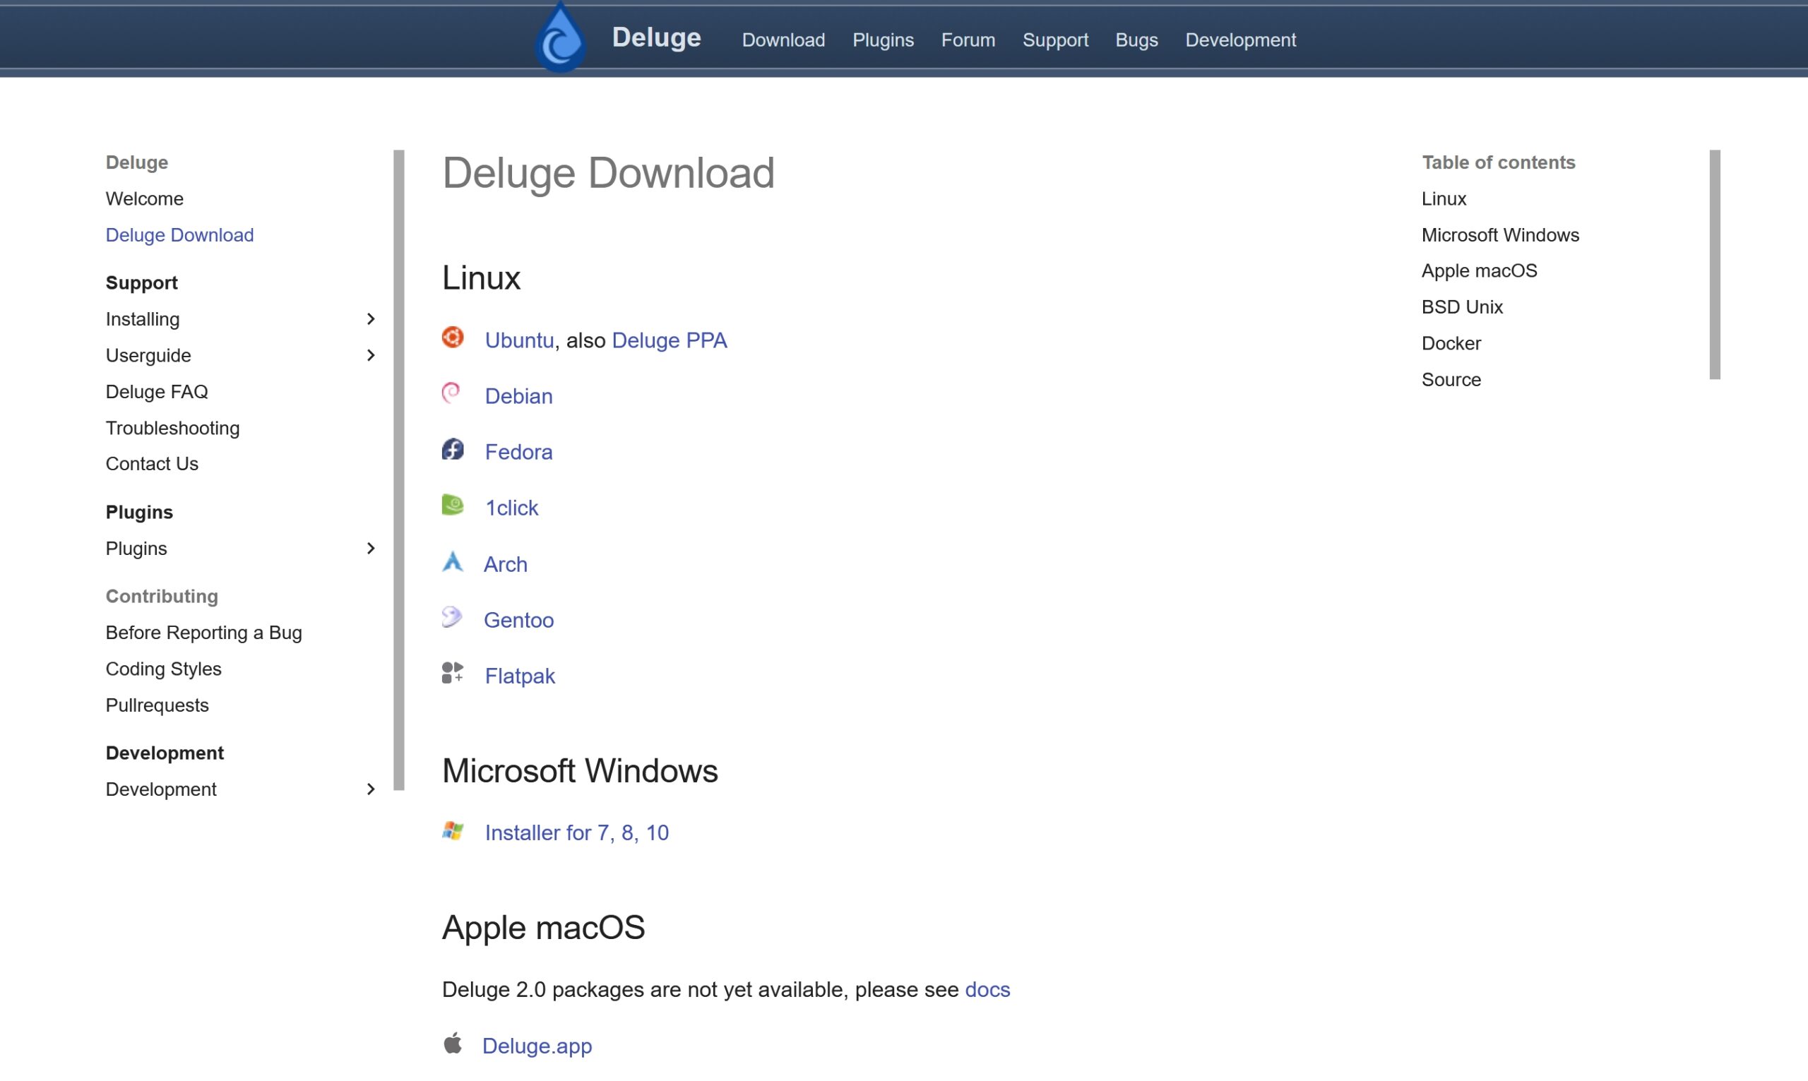This screenshot has width=1808, height=1081.
Task: Jump to Linux in table of contents
Action: (x=1444, y=199)
